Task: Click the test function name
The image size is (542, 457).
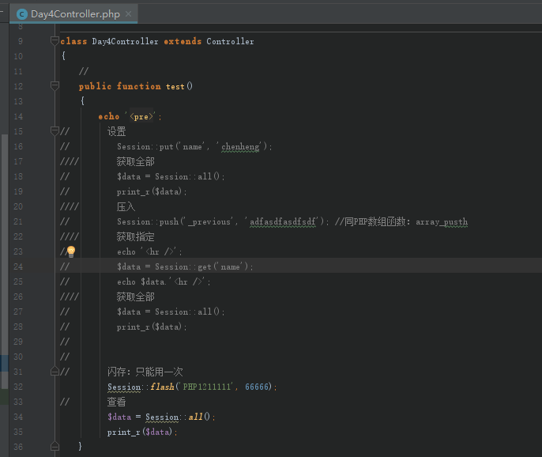Action: pos(175,86)
